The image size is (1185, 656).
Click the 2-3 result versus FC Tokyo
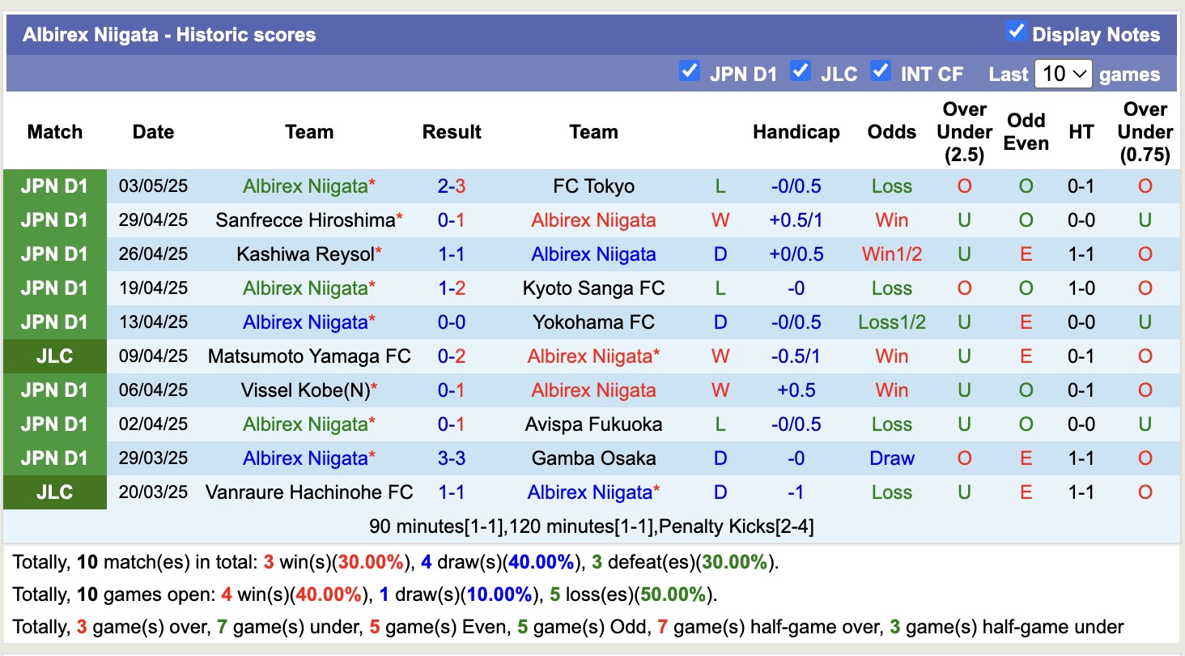[451, 185]
